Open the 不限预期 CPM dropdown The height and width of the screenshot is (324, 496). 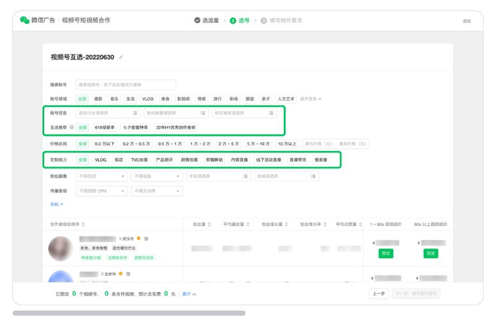point(101,191)
